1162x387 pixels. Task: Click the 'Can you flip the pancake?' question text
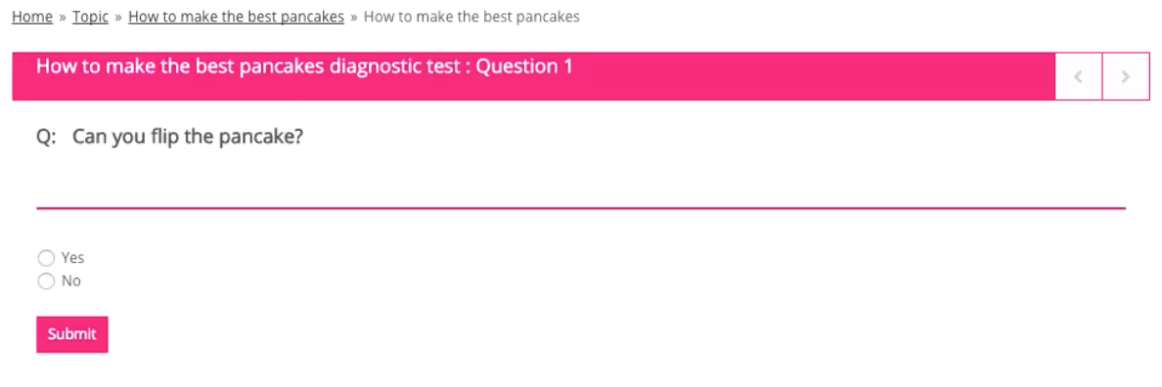(188, 137)
